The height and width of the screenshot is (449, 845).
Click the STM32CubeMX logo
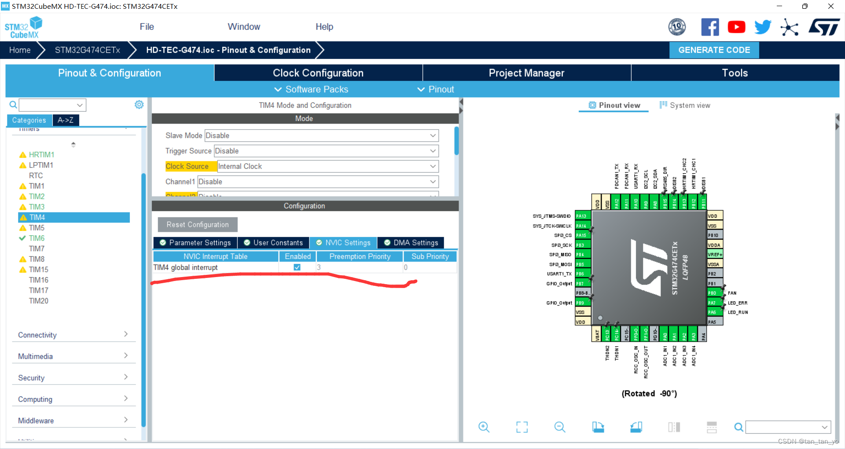click(x=24, y=27)
